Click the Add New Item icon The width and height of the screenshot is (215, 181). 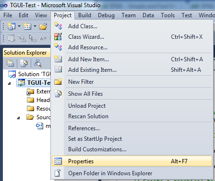tap(58, 59)
